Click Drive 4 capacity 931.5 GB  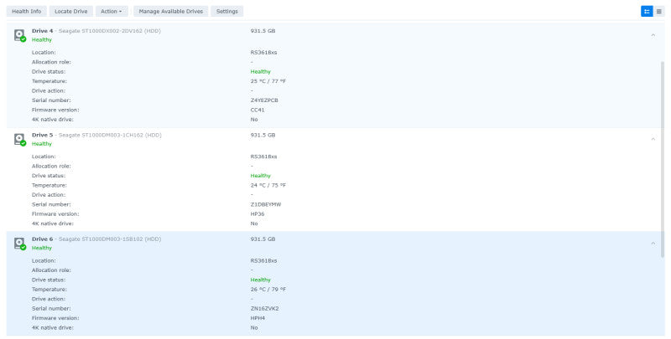click(x=263, y=31)
